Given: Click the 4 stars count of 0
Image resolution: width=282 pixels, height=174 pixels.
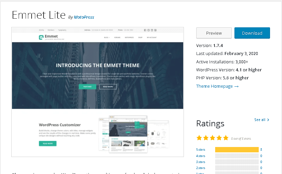Looking at the screenshot, I should click(x=261, y=156).
